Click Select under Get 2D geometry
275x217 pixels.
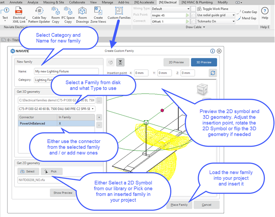tap(28, 171)
